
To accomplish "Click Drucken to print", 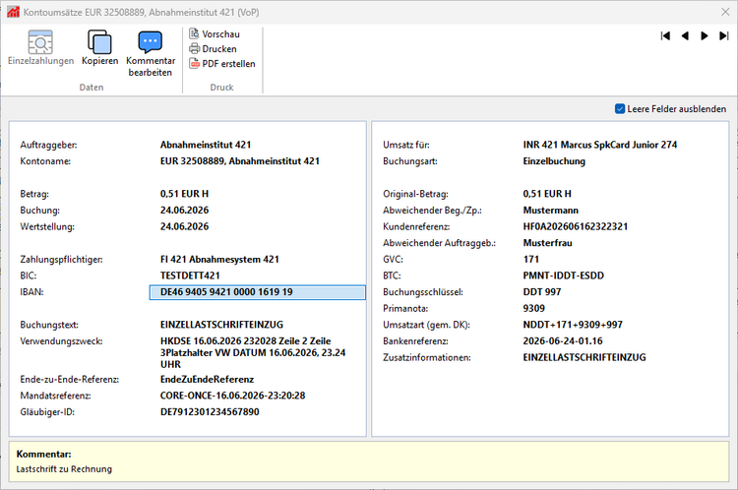I will point(214,48).
